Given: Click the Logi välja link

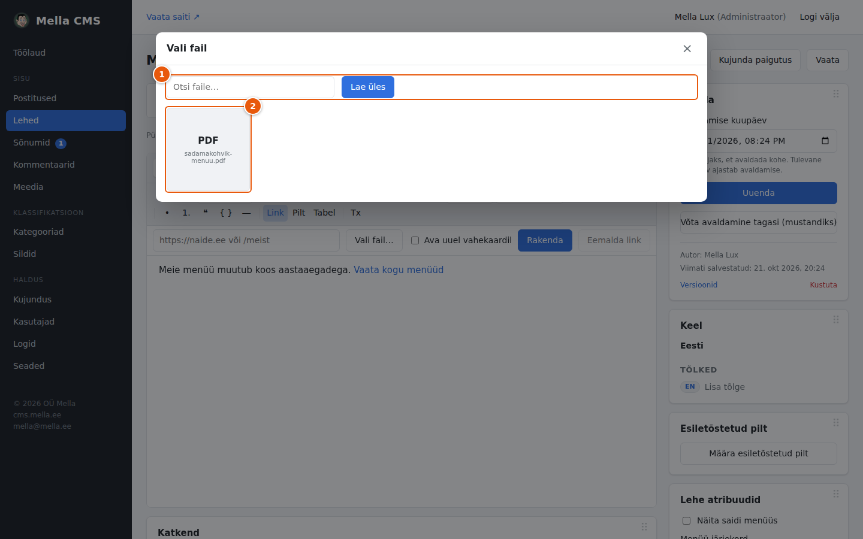Looking at the screenshot, I should click(x=819, y=17).
